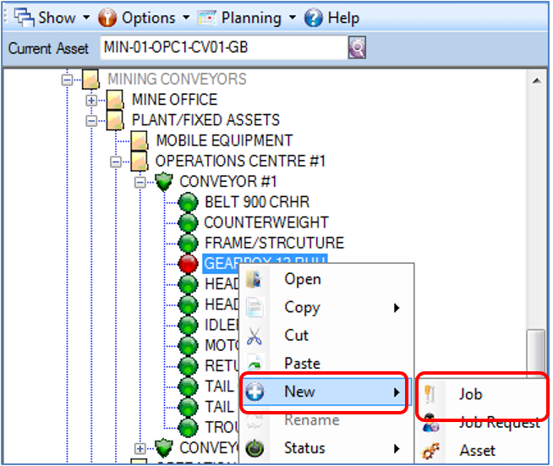Click the Current Asset search icon
The height and width of the screenshot is (466, 553).
click(357, 47)
